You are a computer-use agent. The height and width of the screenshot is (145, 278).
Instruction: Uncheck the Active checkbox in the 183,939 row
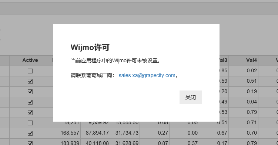[30, 143]
